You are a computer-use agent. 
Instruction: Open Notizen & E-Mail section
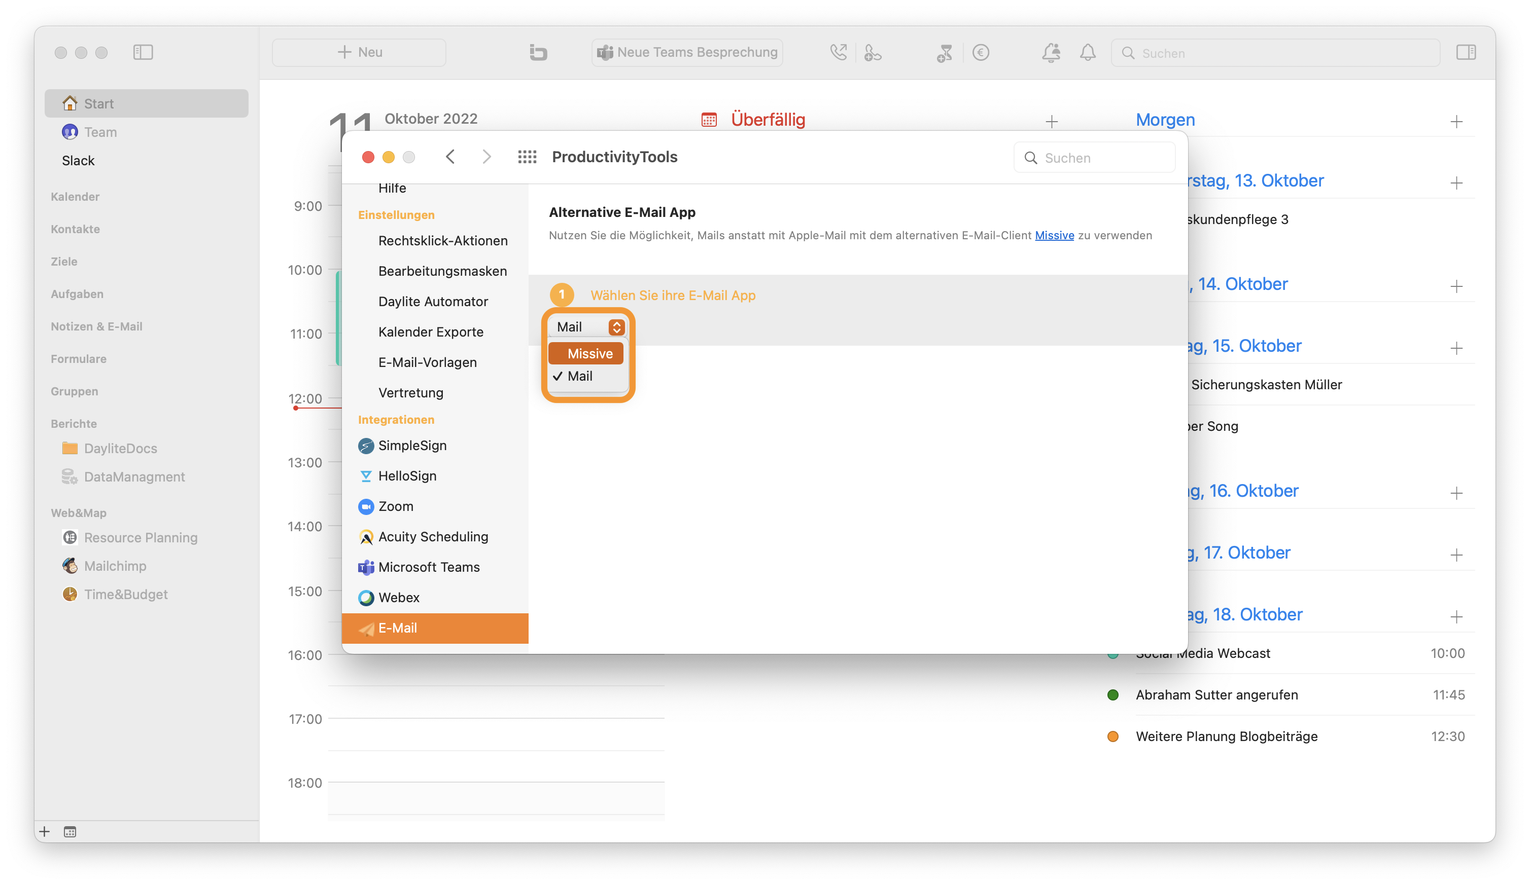(x=96, y=326)
